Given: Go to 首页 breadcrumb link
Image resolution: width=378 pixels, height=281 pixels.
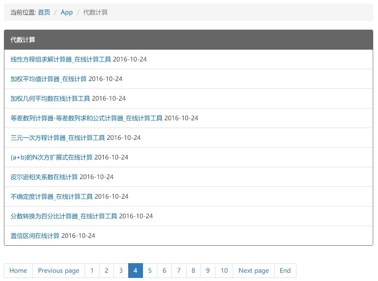Looking at the screenshot, I should click(44, 12).
